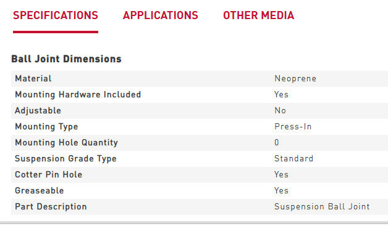This screenshot has height=226, width=388.
Task: Select the Part Description label
Action: tap(51, 206)
